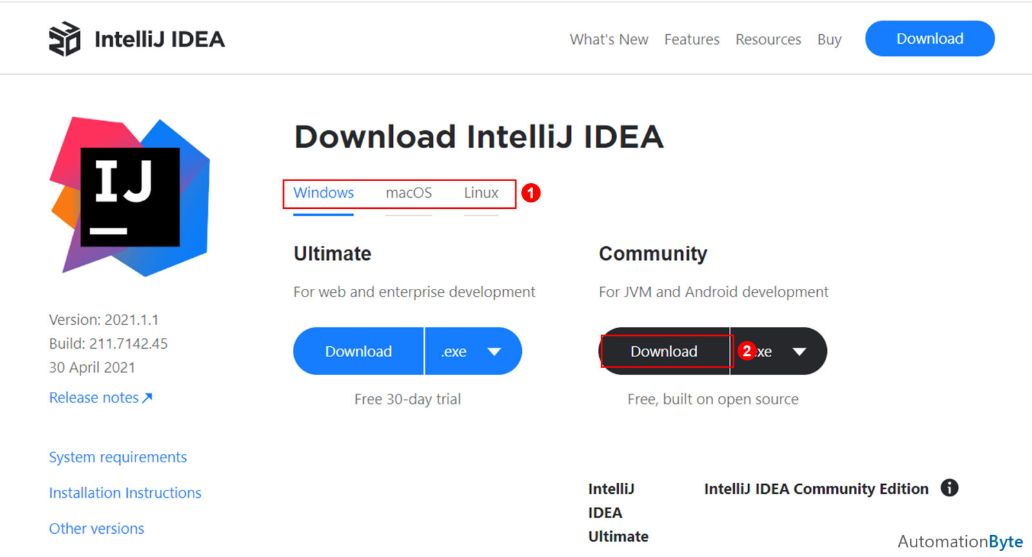Download the Community edition
Viewport: 1032px width, 557px height.
pos(664,351)
